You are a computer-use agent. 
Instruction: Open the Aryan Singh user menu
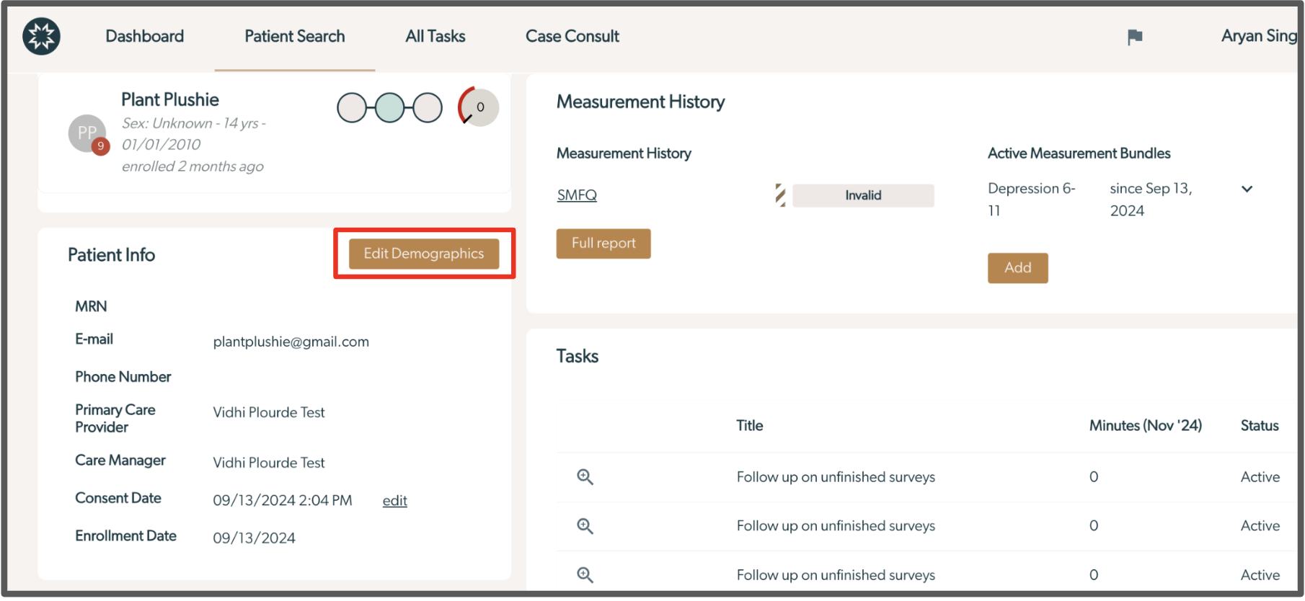[1259, 36]
